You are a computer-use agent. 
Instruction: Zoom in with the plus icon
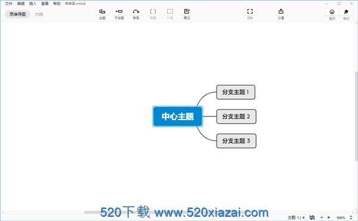(329, 217)
